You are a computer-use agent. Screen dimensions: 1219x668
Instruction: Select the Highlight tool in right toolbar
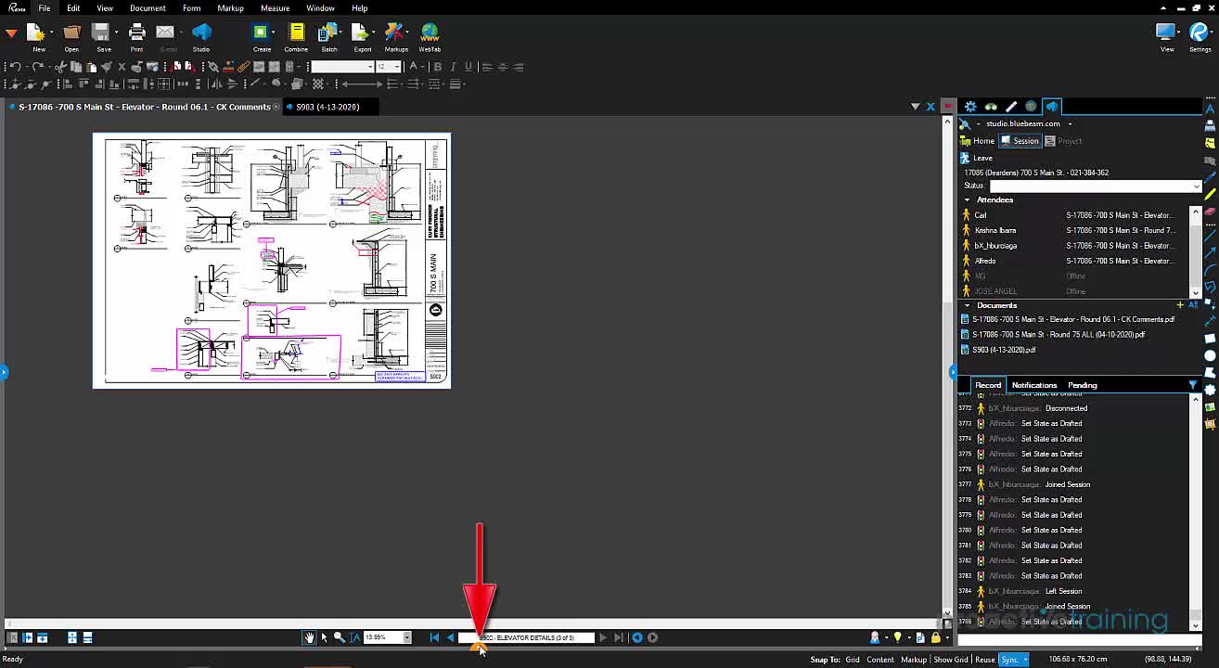click(1210, 194)
